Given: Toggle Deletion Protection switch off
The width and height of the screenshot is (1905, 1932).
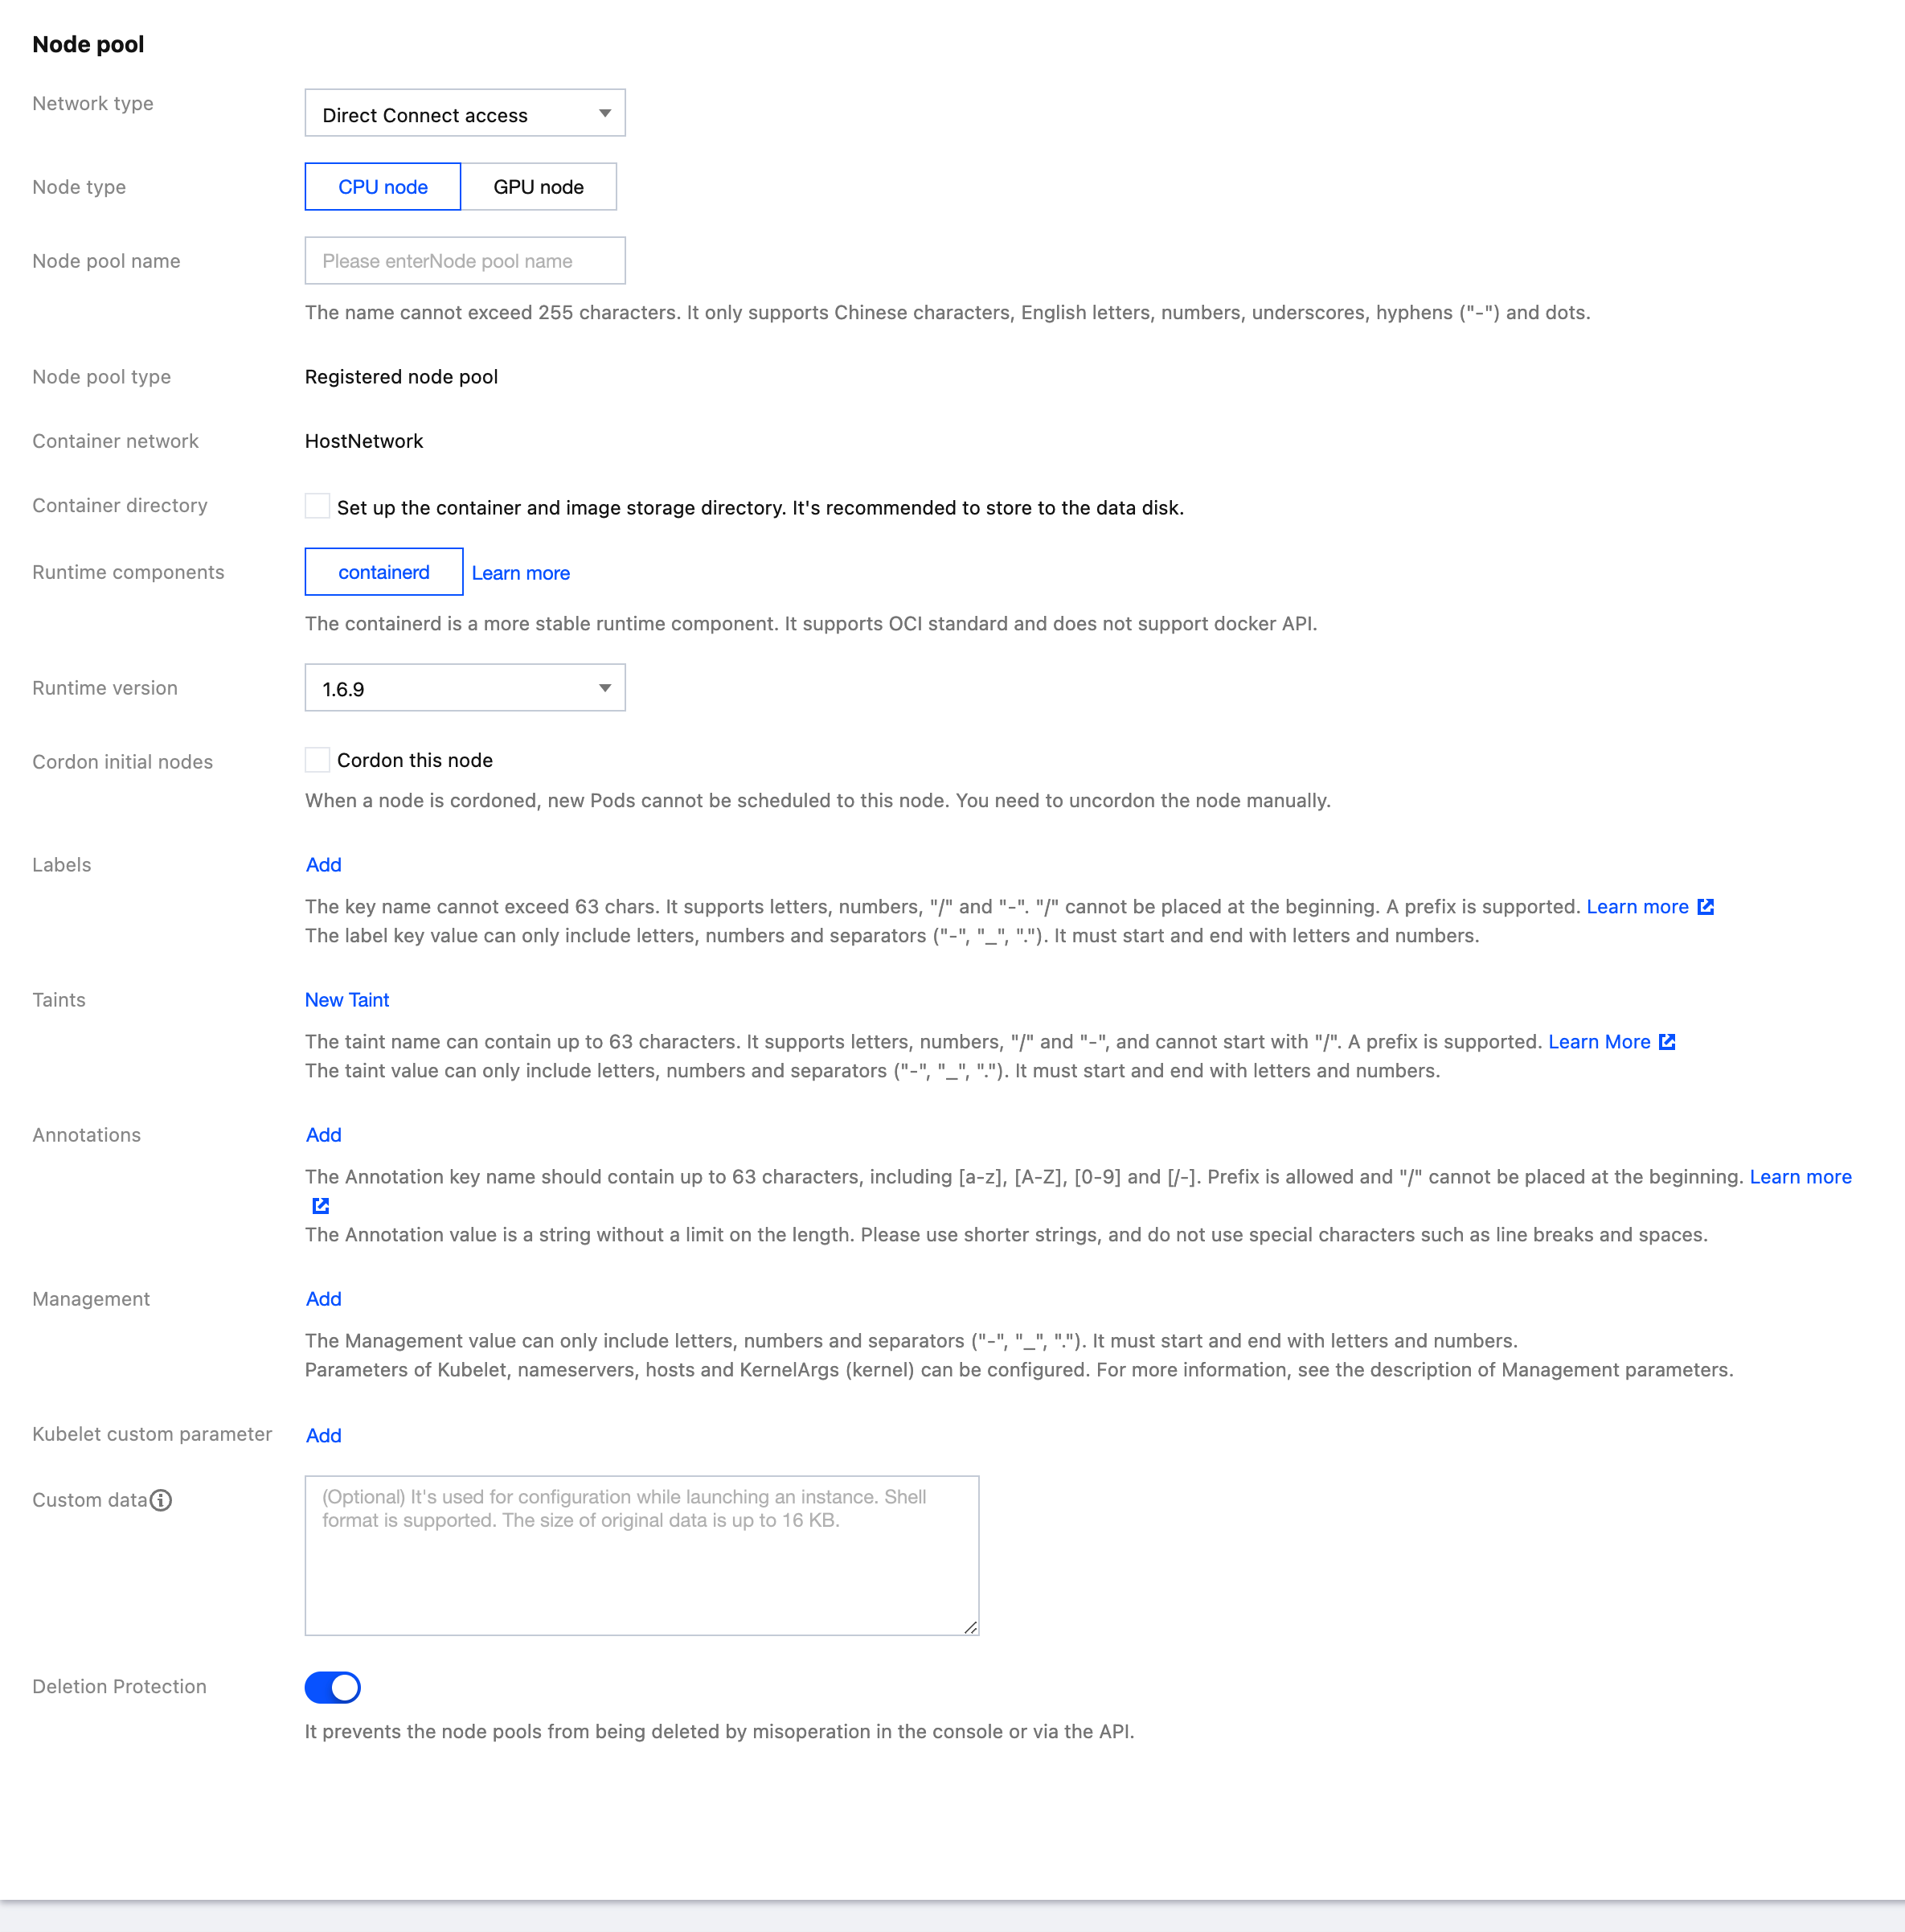Looking at the screenshot, I should 332,1687.
